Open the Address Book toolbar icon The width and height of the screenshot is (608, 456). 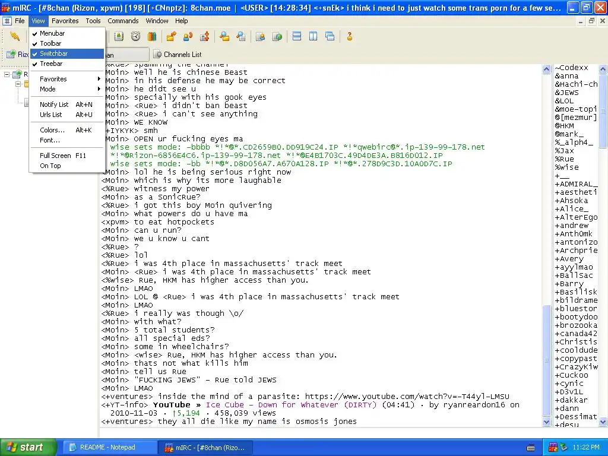(x=119, y=36)
